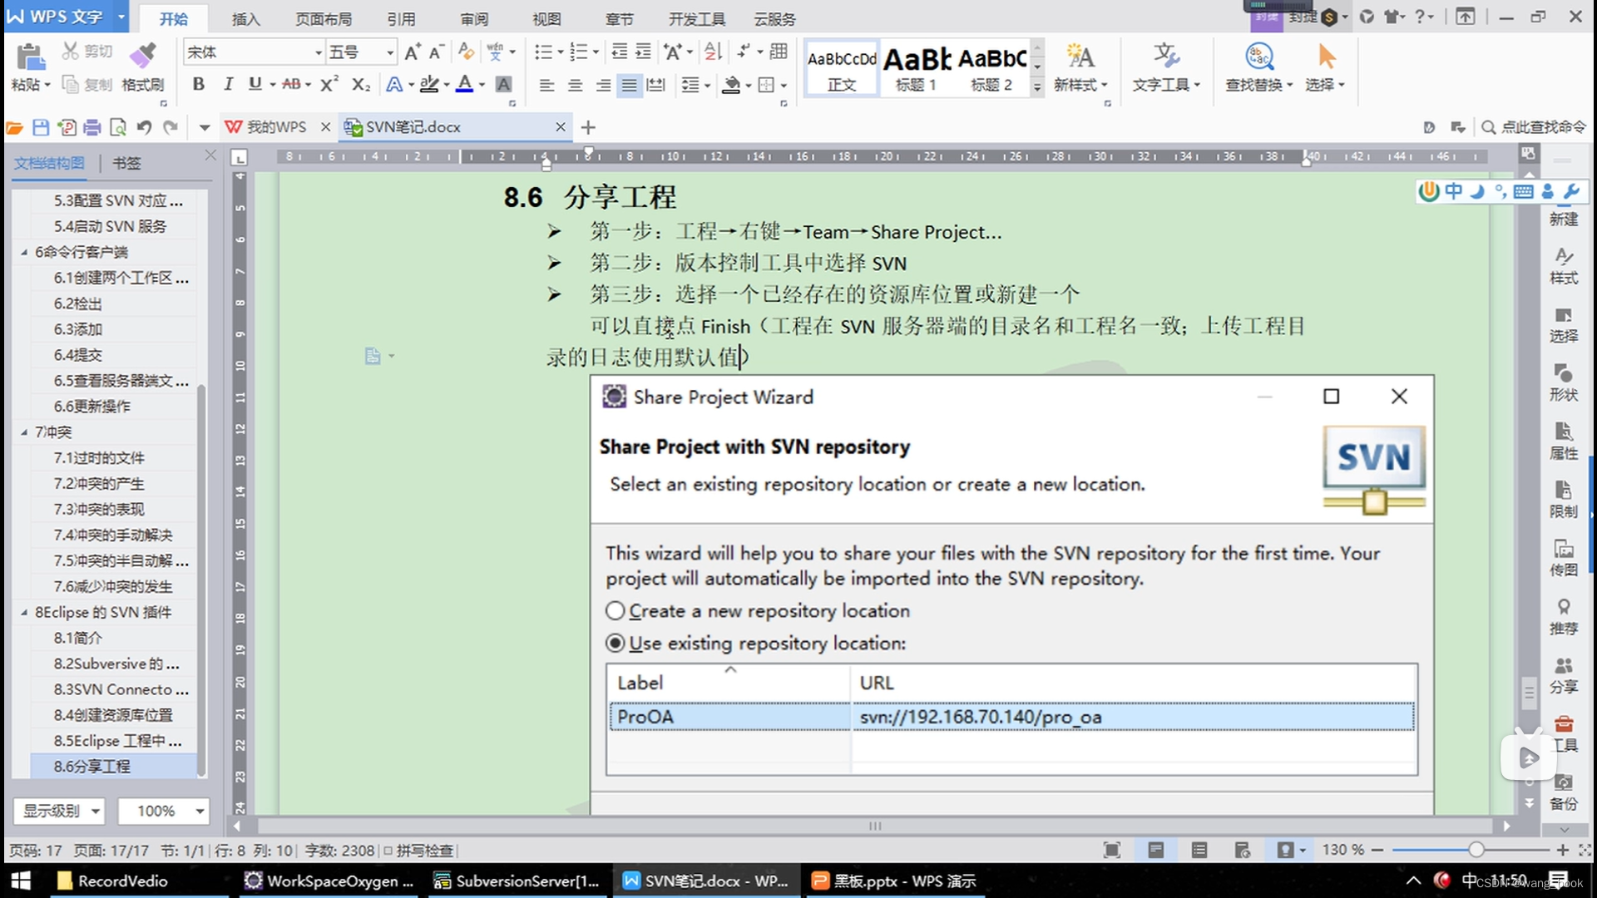
Task: Click the decrease indent icon
Action: pos(619,52)
